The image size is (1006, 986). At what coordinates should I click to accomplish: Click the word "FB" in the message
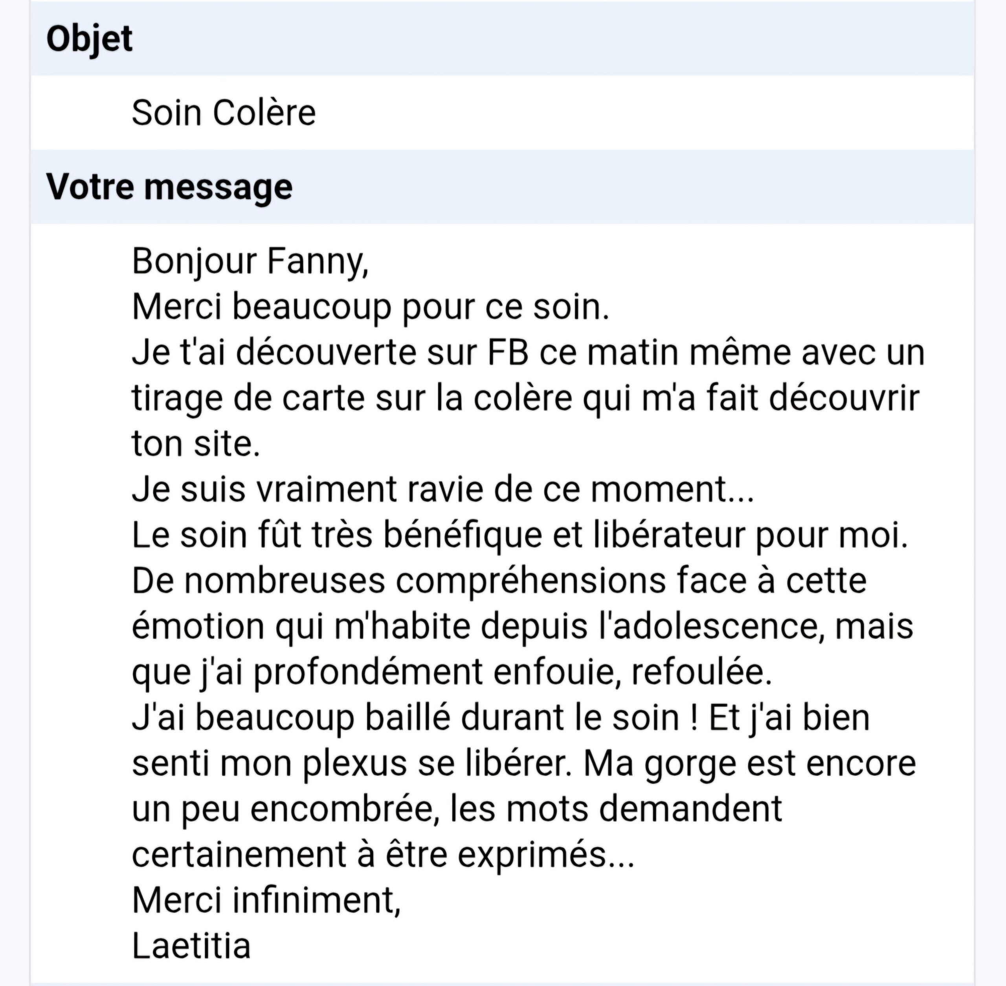point(507,353)
